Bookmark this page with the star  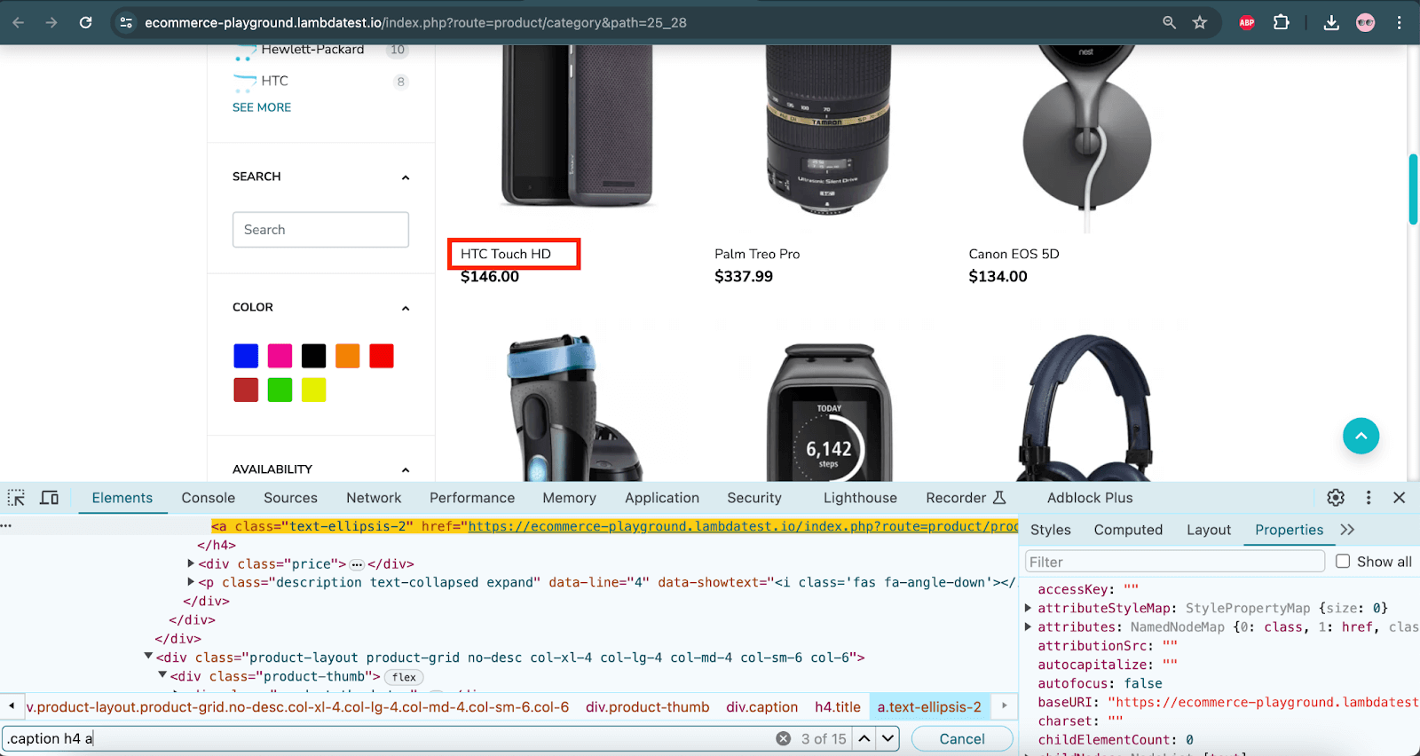point(1200,22)
